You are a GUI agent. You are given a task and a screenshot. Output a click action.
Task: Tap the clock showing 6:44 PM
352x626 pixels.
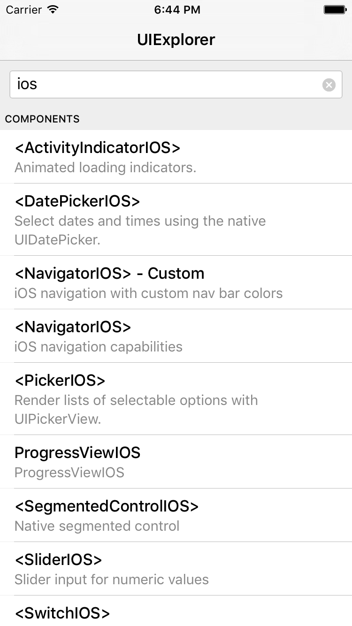coord(177,9)
